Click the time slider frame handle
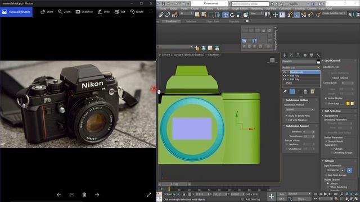 click(x=174, y=184)
